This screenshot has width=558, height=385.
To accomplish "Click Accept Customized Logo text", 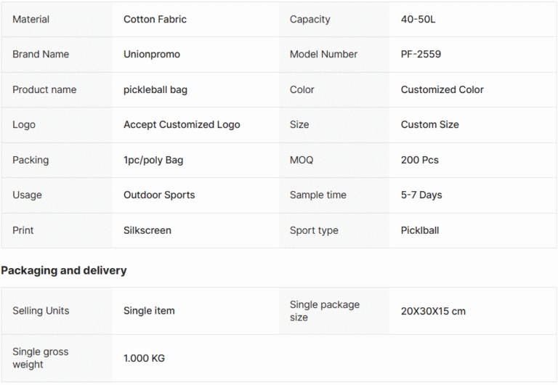I will tap(182, 124).
